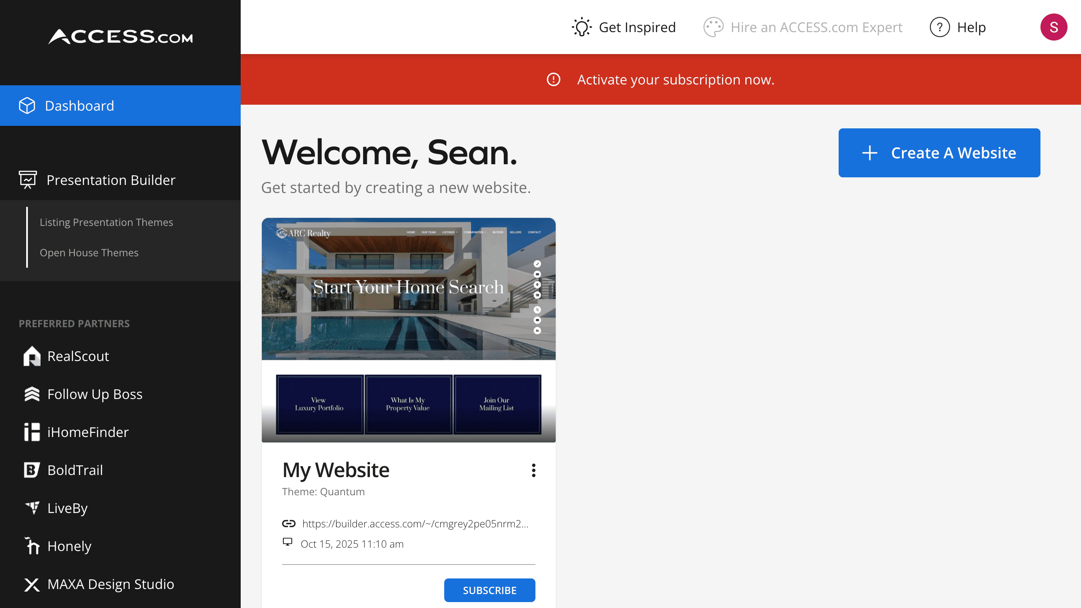Viewport: 1081px width, 608px height.
Task: Click the BoldTrail icon in sidebar
Action: [x=32, y=470]
